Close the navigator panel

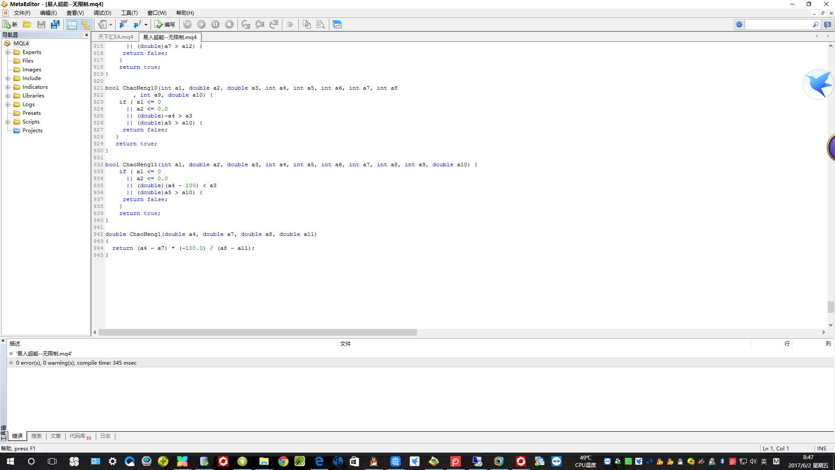pyautogui.click(x=87, y=35)
